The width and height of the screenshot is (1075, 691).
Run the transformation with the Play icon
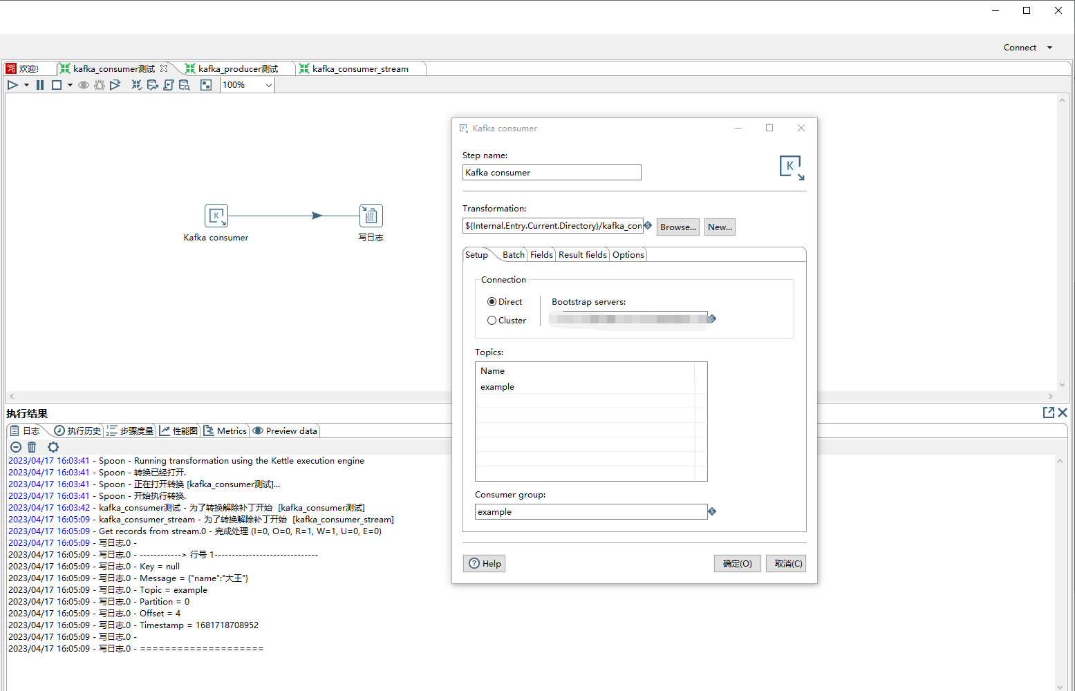(x=12, y=84)
